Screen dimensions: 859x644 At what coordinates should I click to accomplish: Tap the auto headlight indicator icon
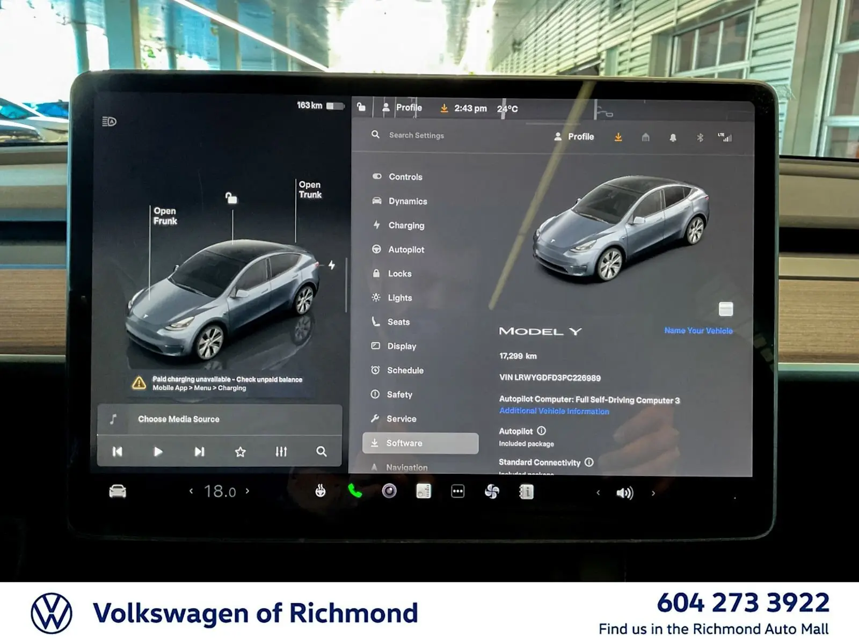pos(109,121)
